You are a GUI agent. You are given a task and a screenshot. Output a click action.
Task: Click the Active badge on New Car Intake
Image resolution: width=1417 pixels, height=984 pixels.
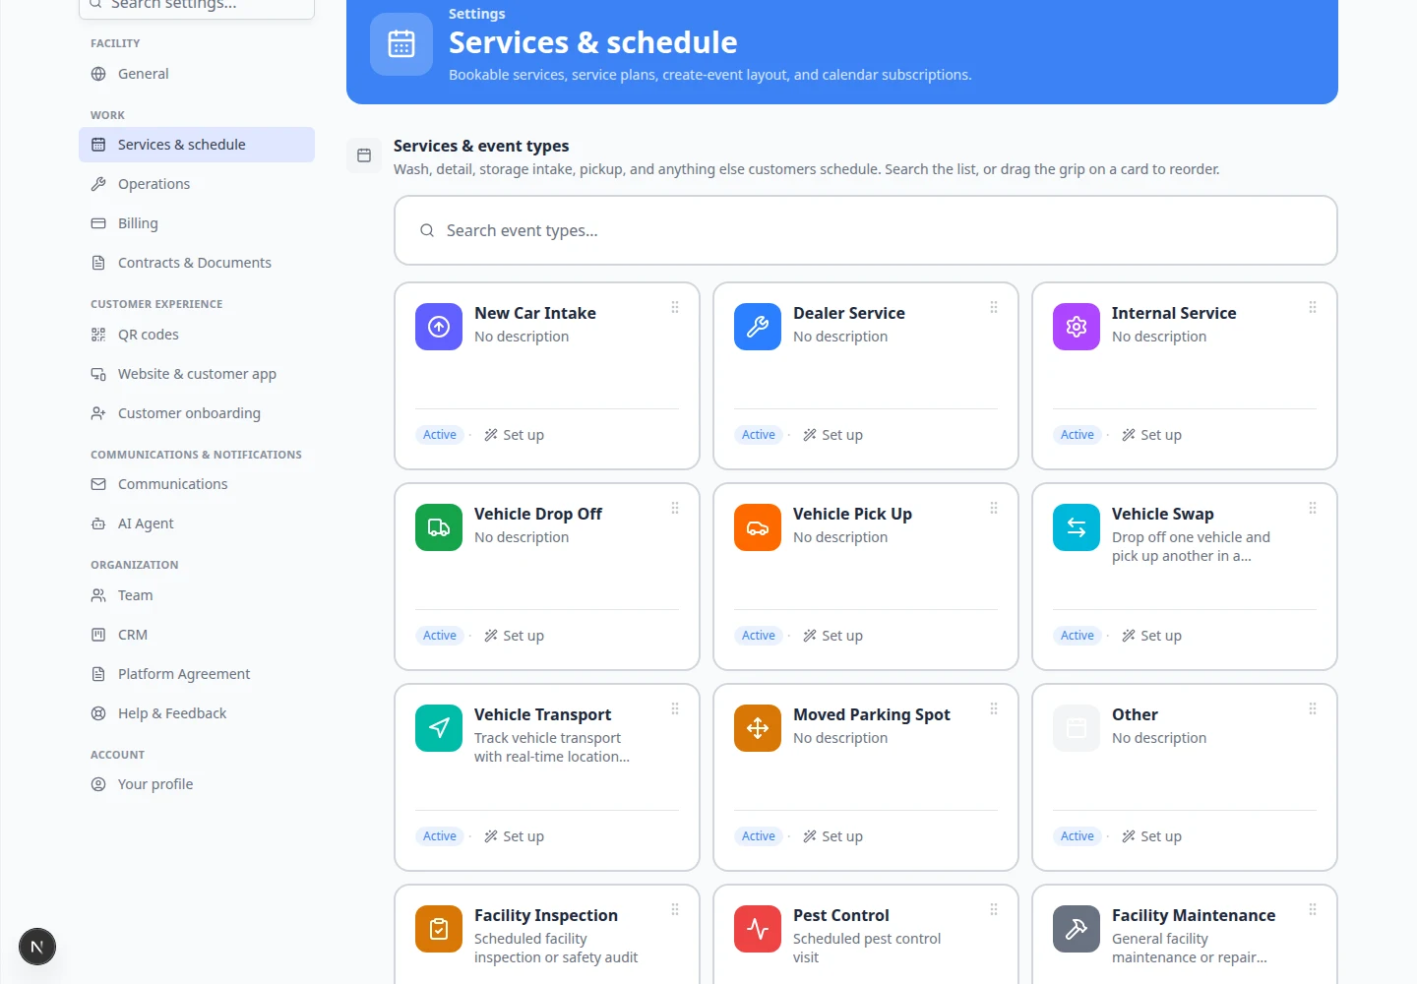click(440, 435)
